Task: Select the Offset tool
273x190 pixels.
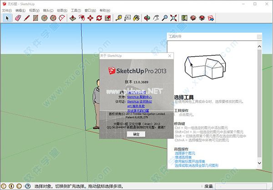Action: (81, 18)
